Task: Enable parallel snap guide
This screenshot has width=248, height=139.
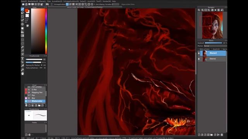Action: (71, 4)
